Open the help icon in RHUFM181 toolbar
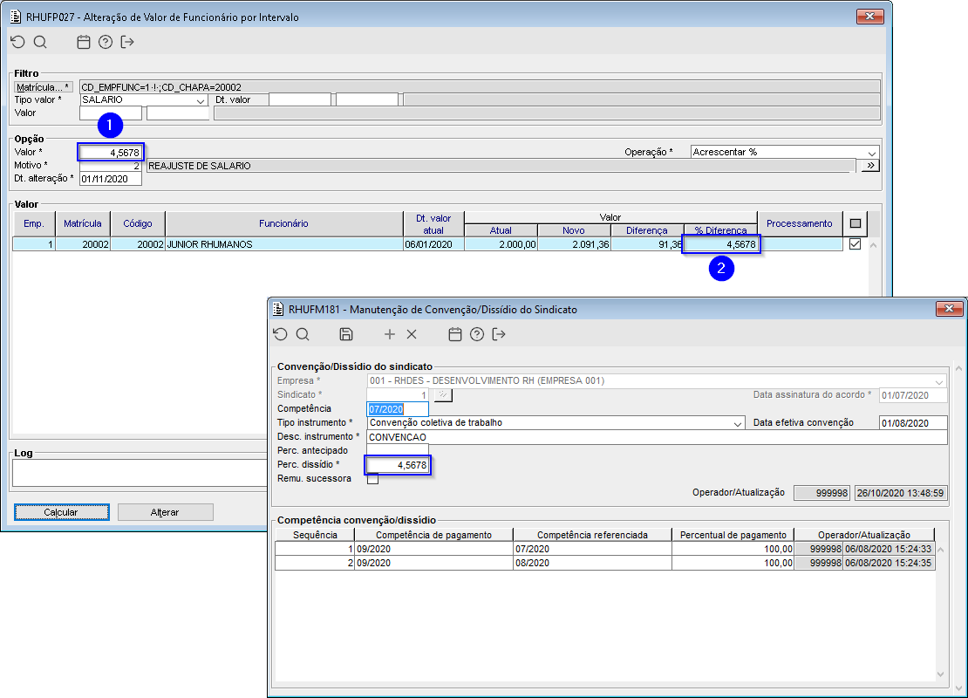Screen dimensions: 968x698 477,334
